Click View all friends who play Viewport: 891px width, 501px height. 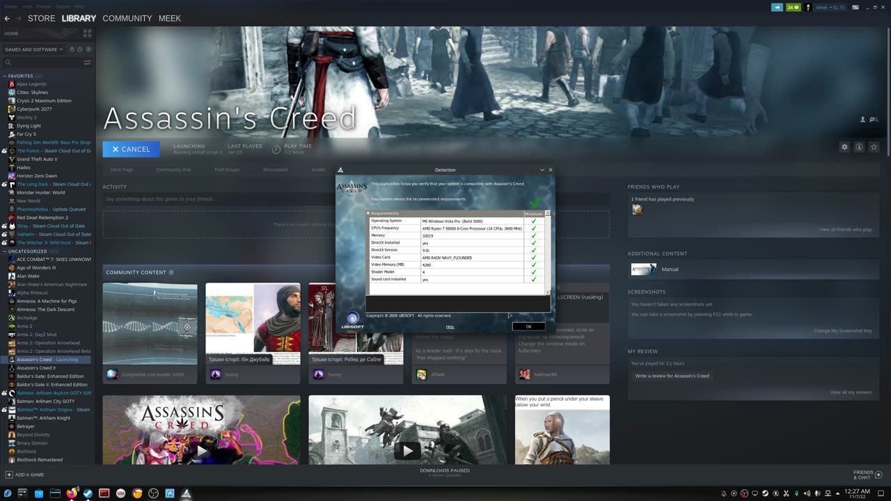[845, 229]
